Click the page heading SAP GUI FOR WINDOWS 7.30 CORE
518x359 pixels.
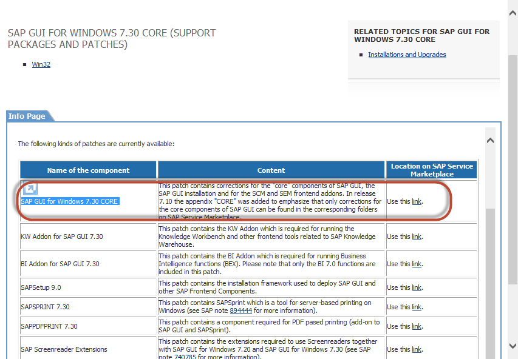coord(112,39)
